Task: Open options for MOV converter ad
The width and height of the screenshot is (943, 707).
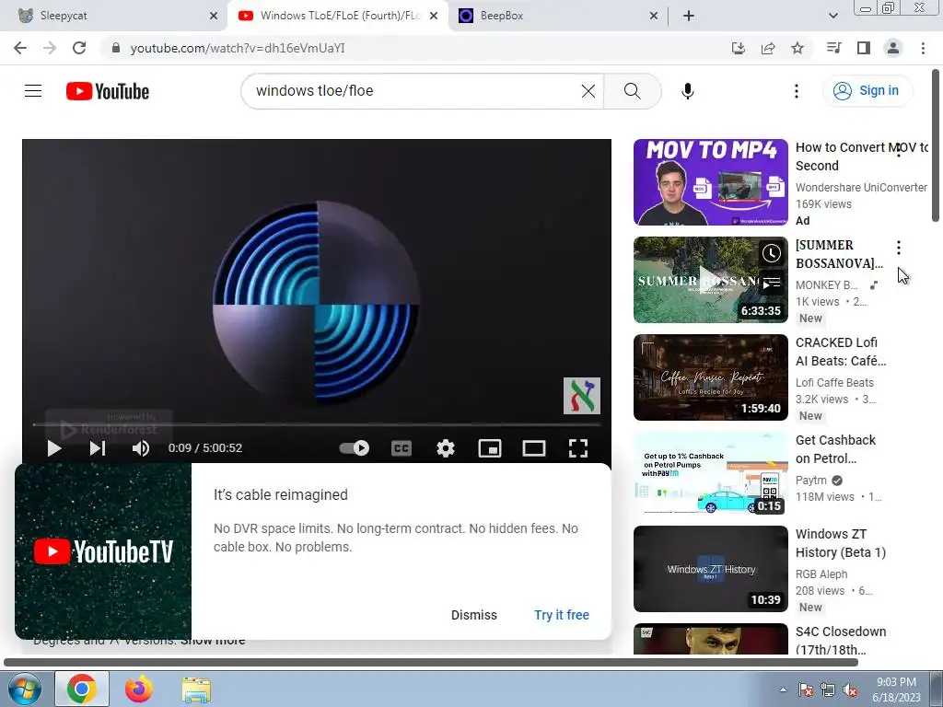Action: [x=899, y=150]
